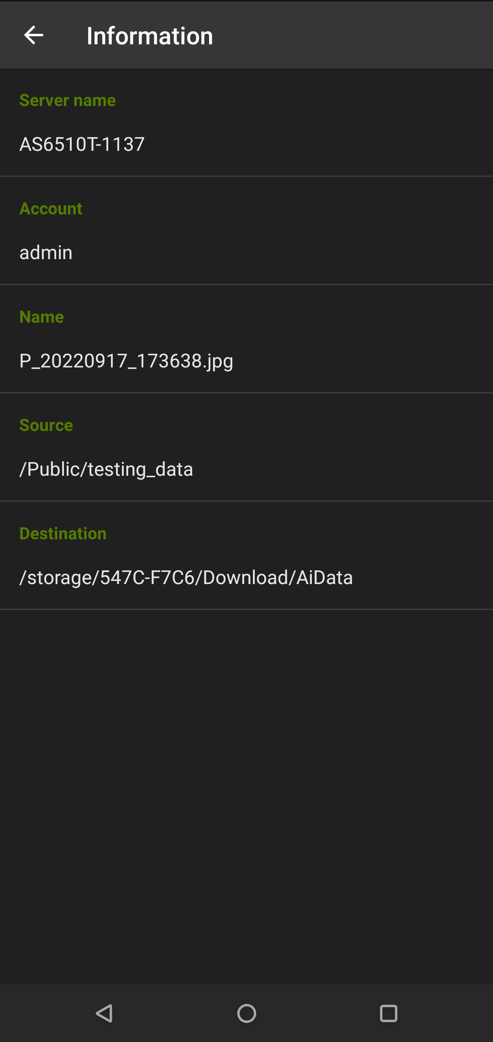
Task: Select the Destination label
Action: (x=63, y=533)
